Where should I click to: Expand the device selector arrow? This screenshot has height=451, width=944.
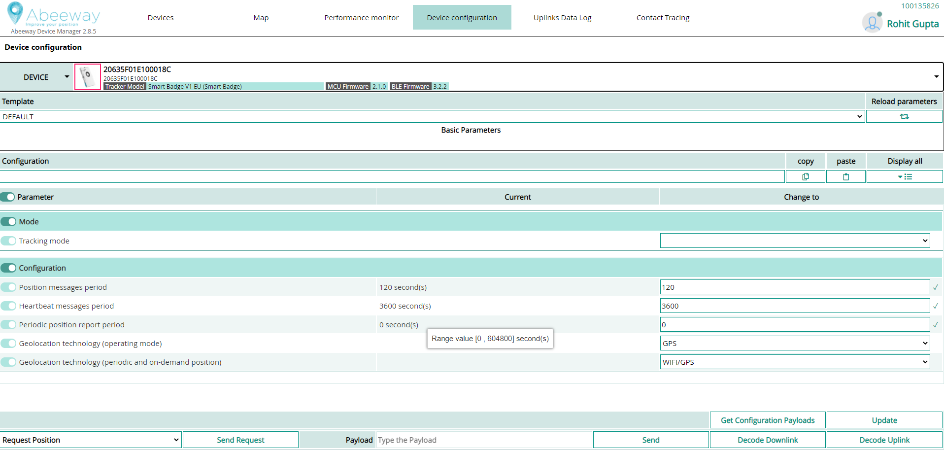point(936,77)
